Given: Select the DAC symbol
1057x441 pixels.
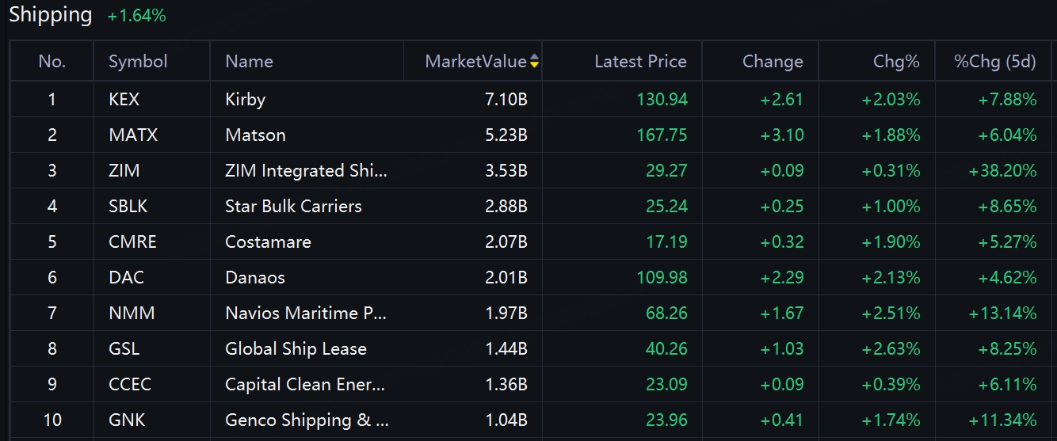Looking at the screenshot, I should click(126, 277).
